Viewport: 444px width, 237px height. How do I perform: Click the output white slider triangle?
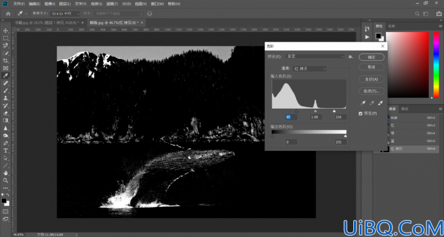click(x=345, y=136)
